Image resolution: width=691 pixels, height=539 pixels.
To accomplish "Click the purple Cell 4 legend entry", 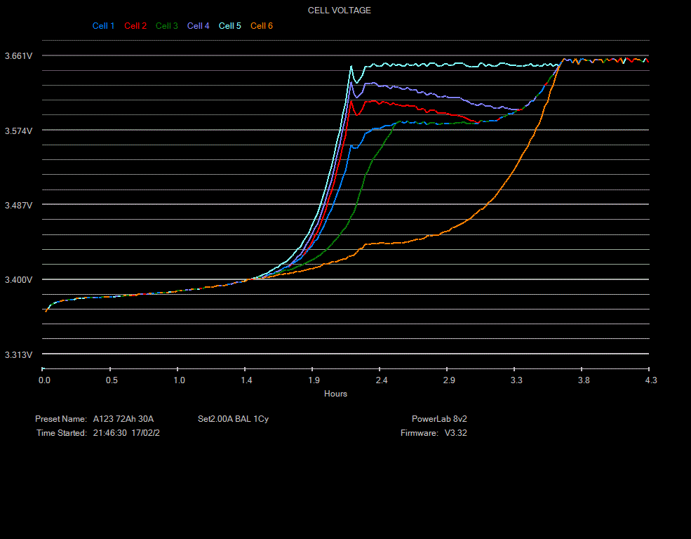I will tap(199, 26).
